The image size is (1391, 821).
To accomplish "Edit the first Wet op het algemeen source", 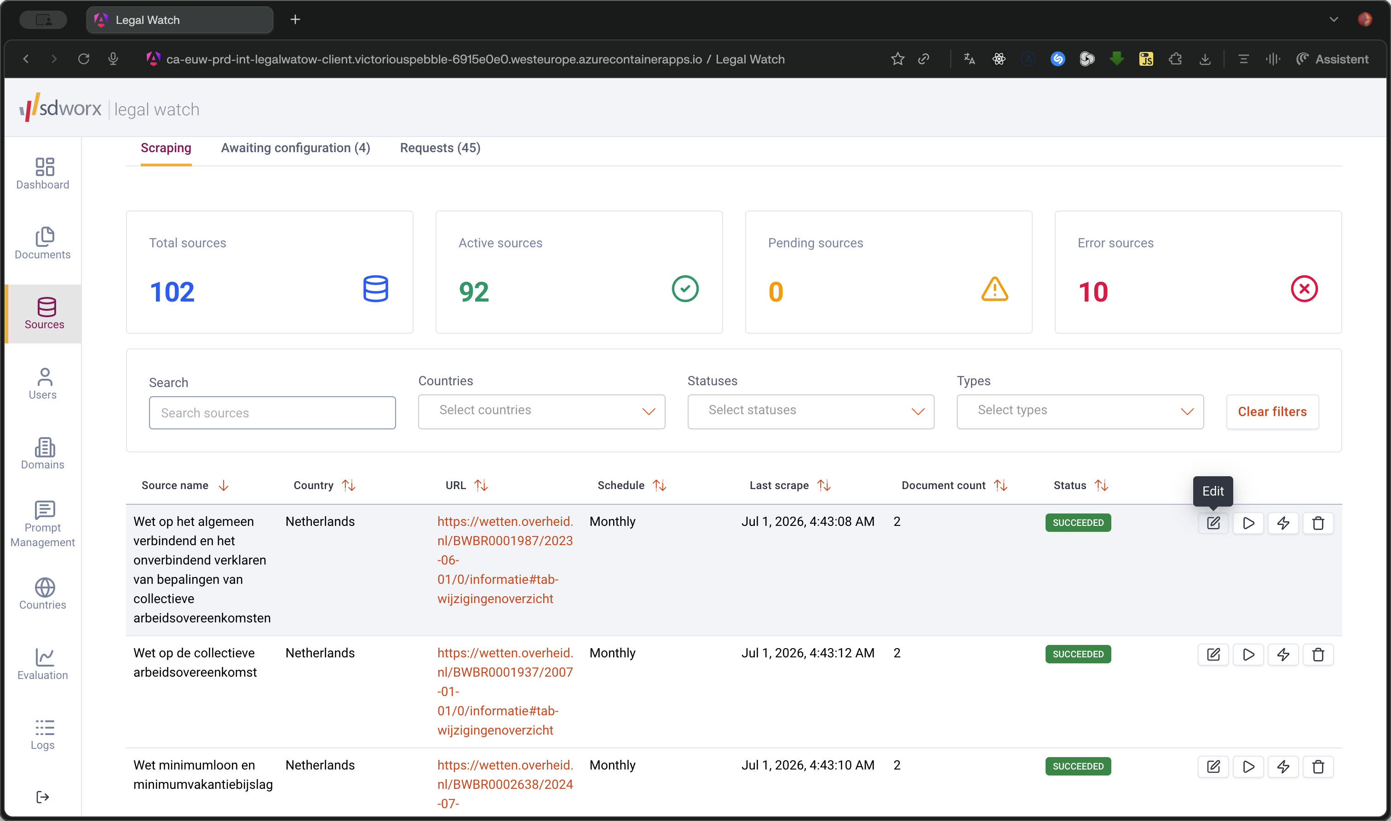I will (x=1213, y=523).
